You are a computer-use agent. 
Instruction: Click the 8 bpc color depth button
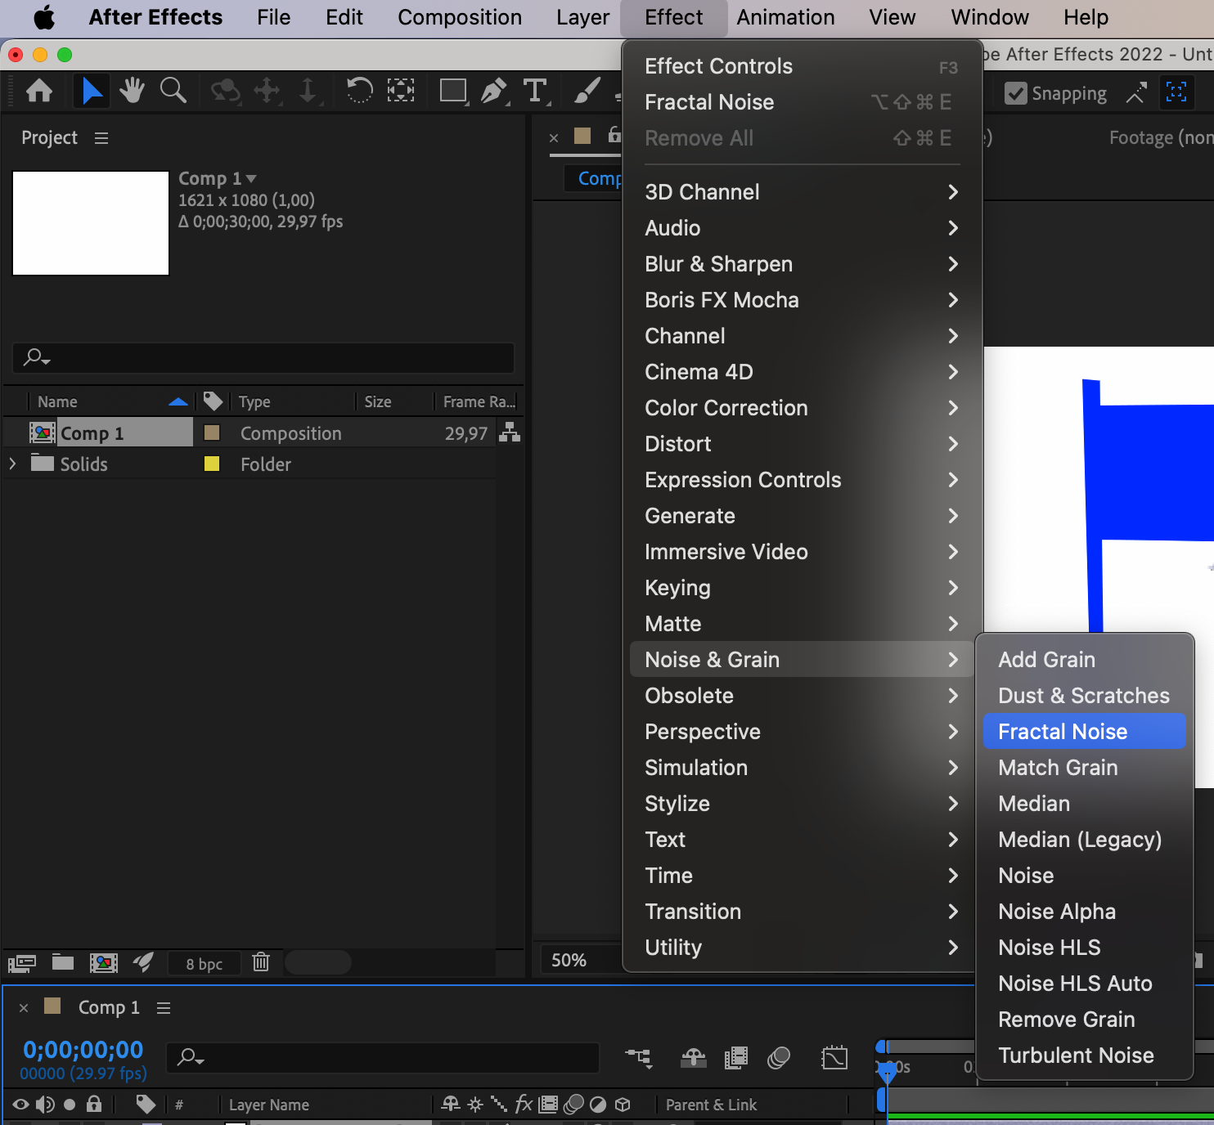point(204,963)
